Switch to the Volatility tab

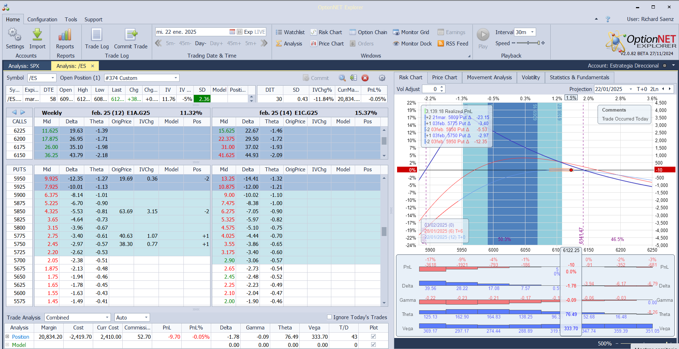click(x=531, y=77)
